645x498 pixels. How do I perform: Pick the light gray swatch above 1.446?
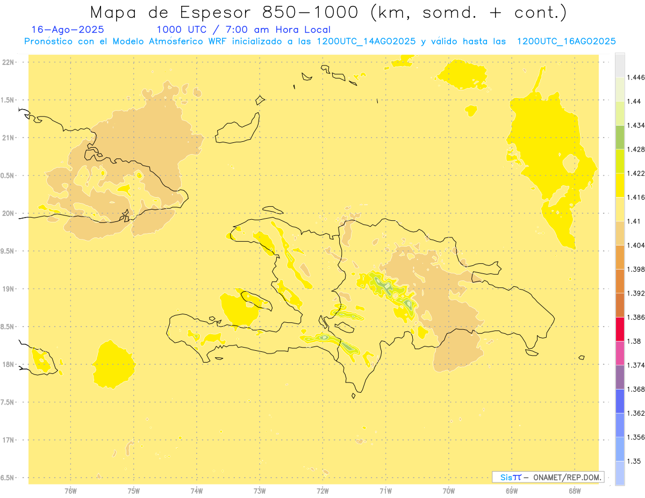pyautogui.click(x=620, y=65)
